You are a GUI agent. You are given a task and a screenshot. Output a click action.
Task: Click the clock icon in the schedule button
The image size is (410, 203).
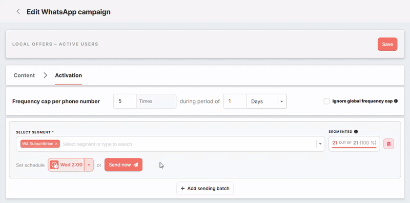[x=54, y=165]
